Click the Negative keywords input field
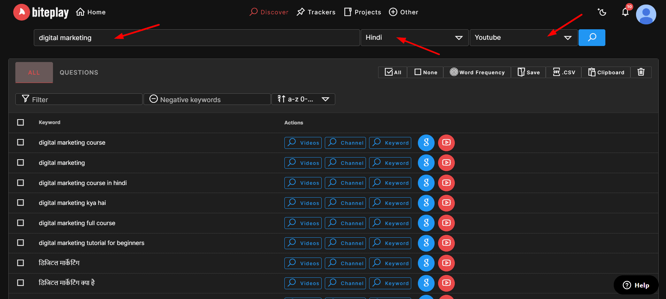The image size is (666, 299). coord(207,100)
